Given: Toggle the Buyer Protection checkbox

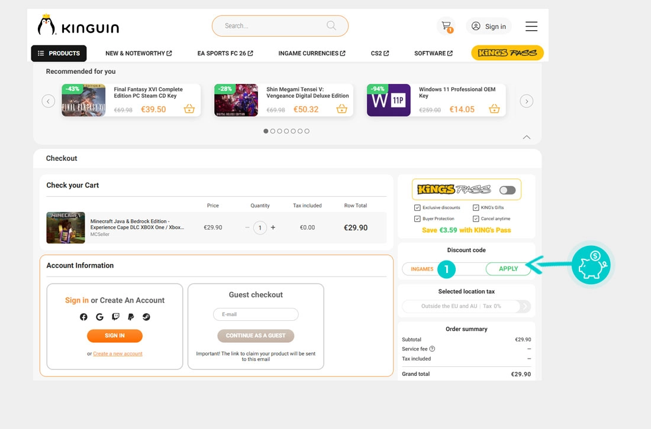Looking at the screenshot, I should [x=417, y=219].
